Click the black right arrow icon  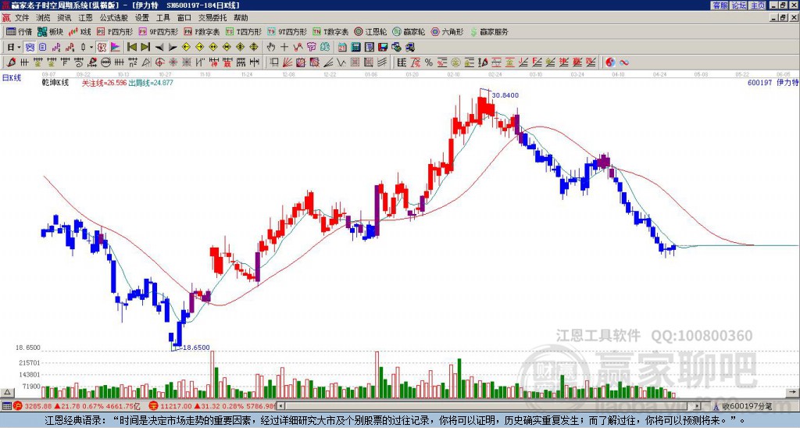click(173, 48)
